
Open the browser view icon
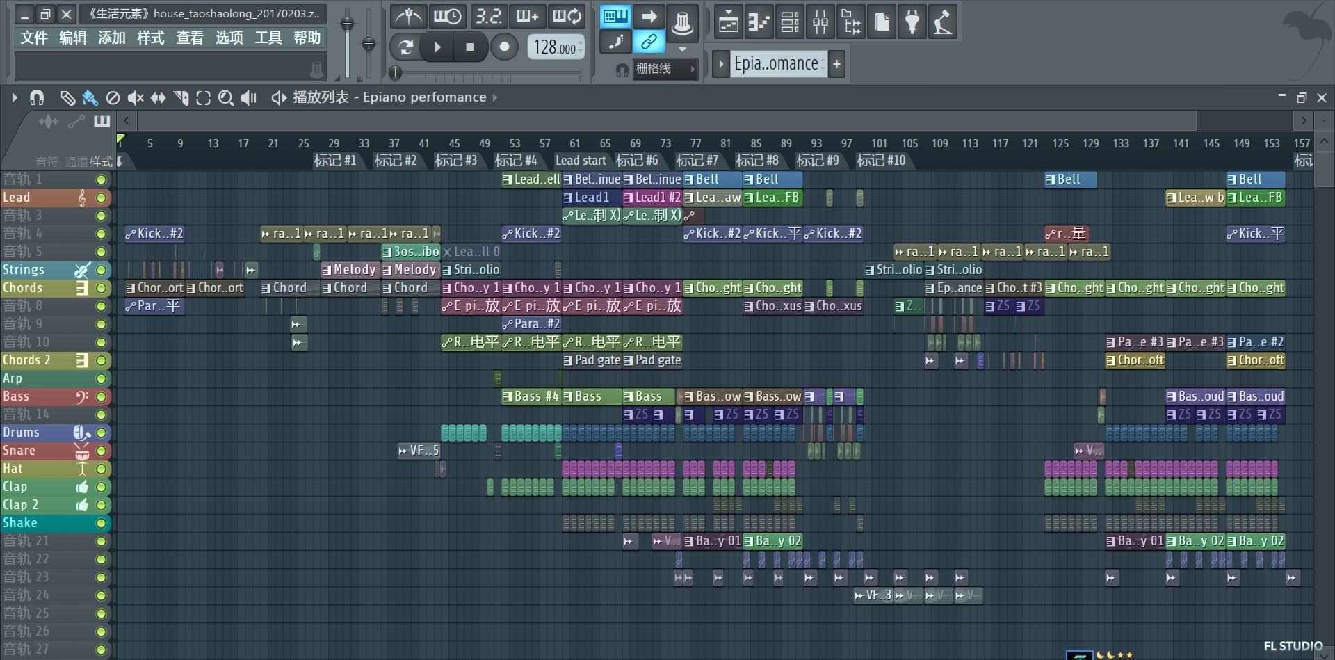pyautogui.click(x=851, y=22)
